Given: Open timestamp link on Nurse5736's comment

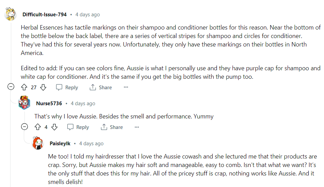Looking at the screenshot, I should tap(83, 104).
